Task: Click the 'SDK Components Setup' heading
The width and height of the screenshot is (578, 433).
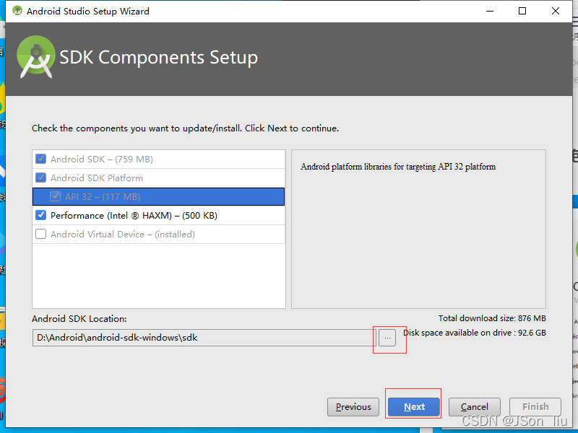Action: pos(158,58)
